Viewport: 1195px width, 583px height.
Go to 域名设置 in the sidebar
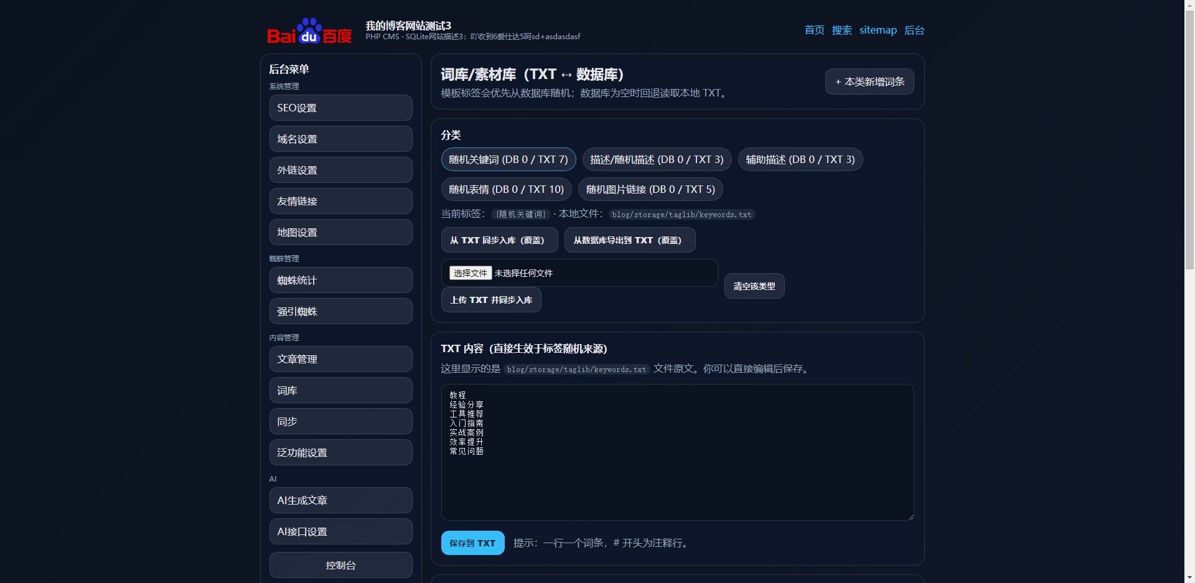(340, 139)
